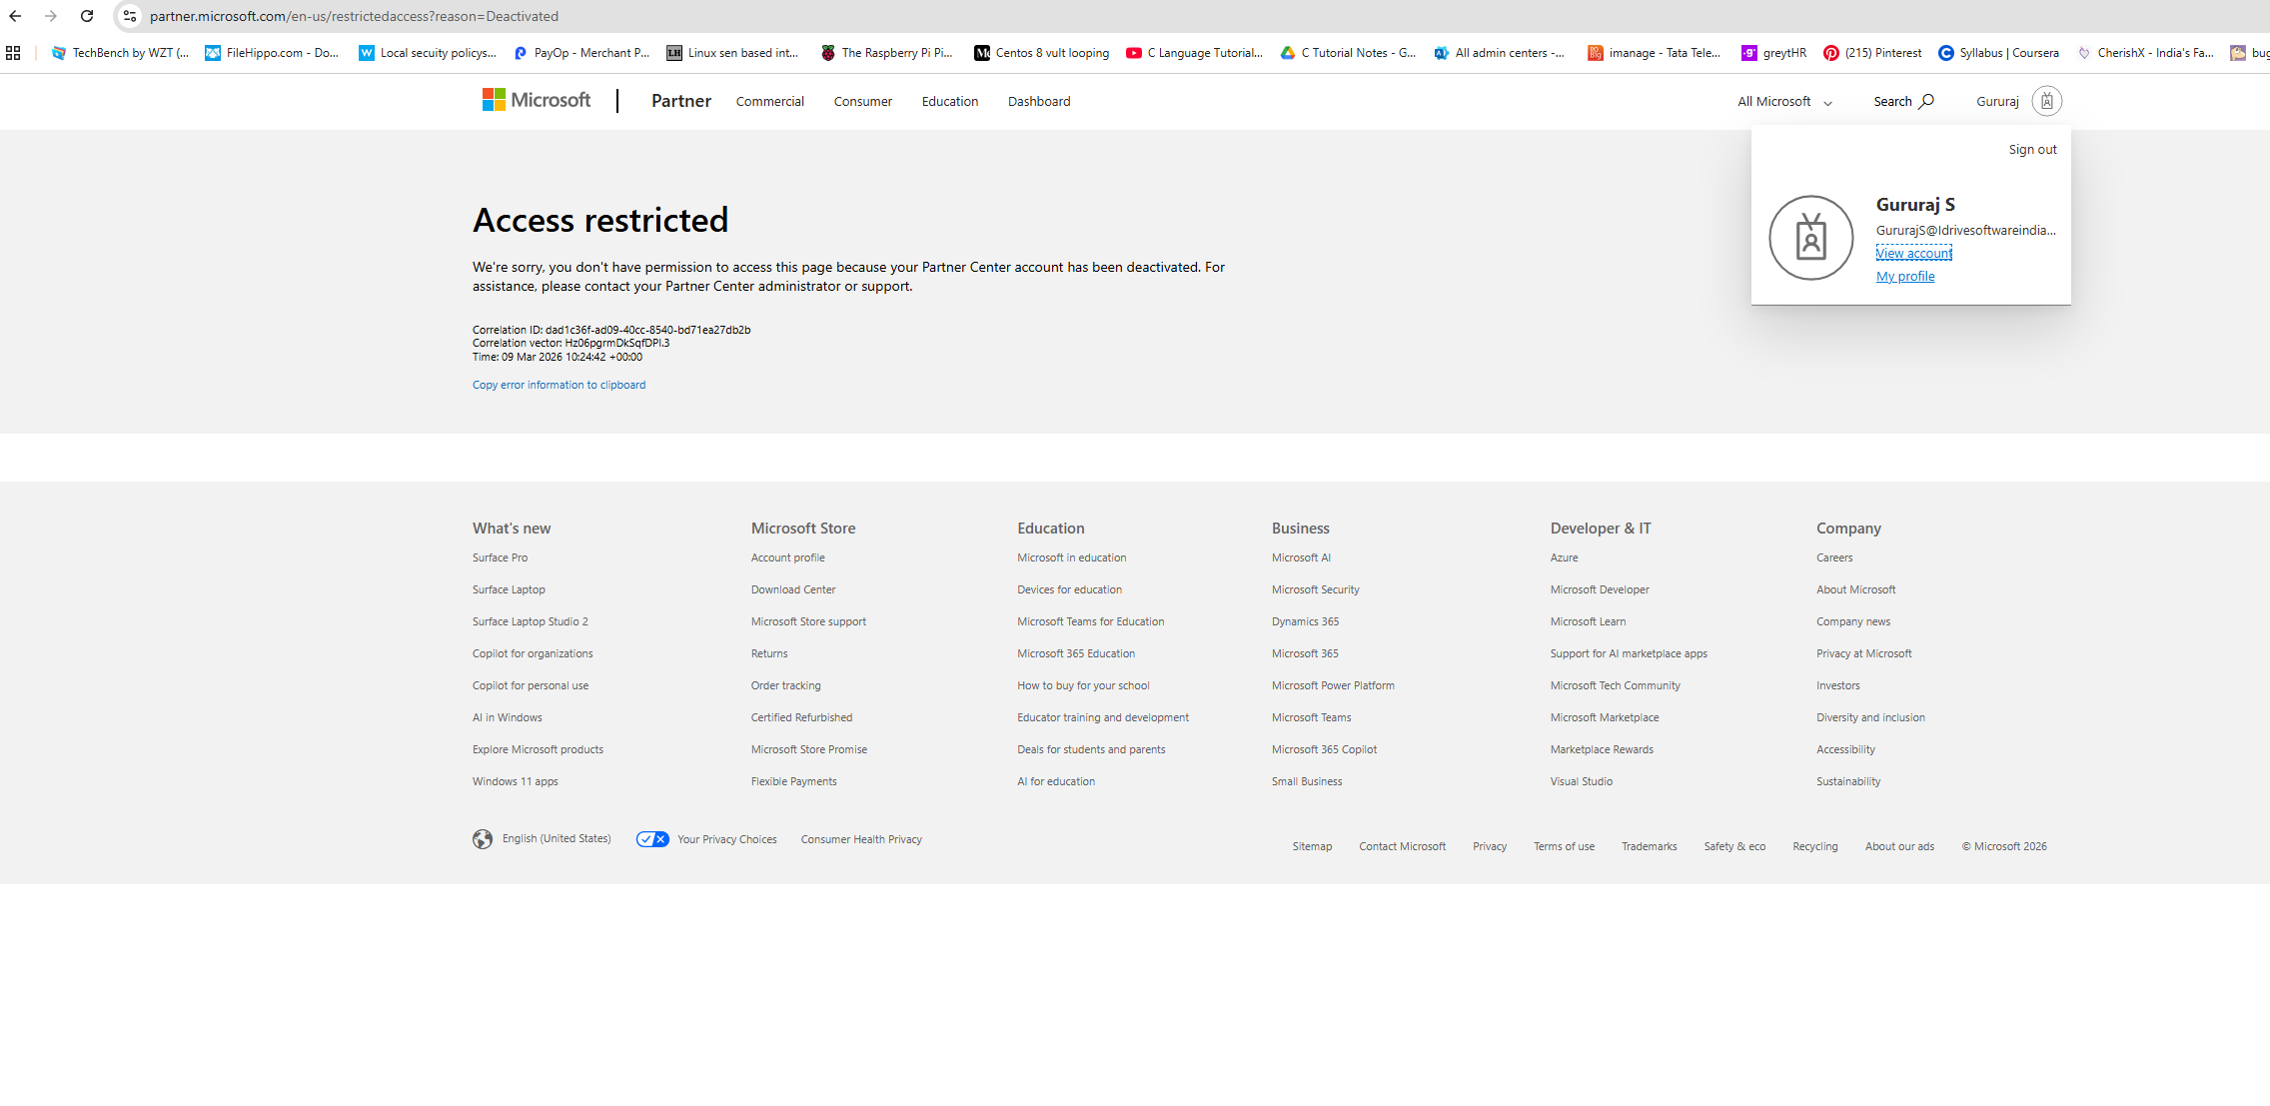Open the Commercial menu item

(x=770, y=102)
